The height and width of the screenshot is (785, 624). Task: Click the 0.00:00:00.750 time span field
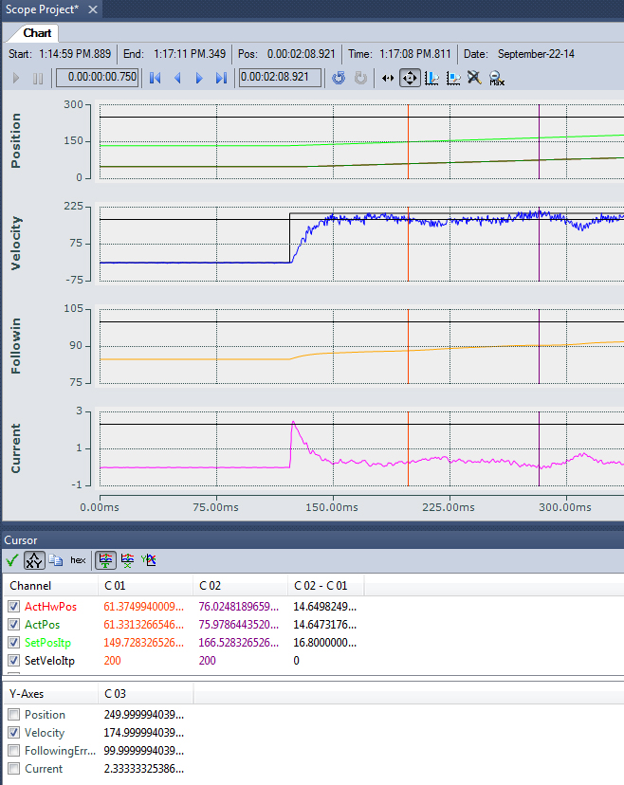[97, 78]
